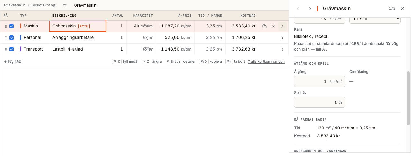Image resolution: width=411 pixels, height=156 pixels.
Task: Click the Maskin type cell
Action: tap(33, 26)
